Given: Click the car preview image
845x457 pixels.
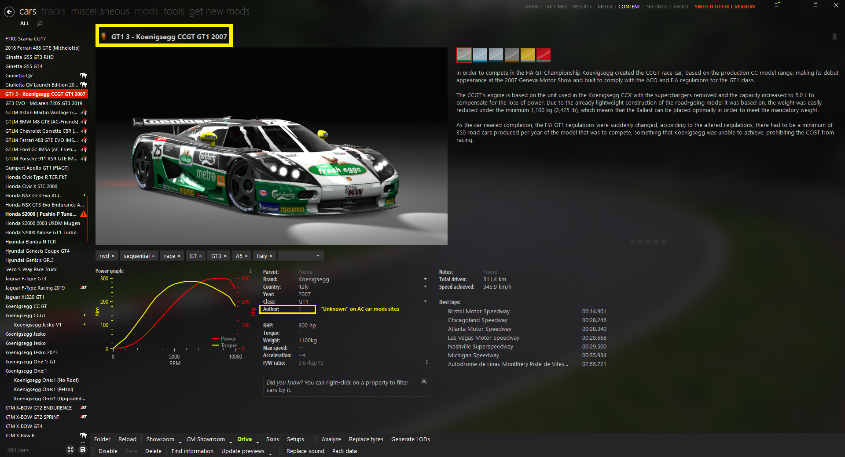Looking at the screenshot, I should [272, 146].
